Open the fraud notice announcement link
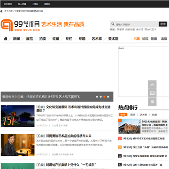The width and height of the screenshot is (169, 169). (x=23, y=11)
